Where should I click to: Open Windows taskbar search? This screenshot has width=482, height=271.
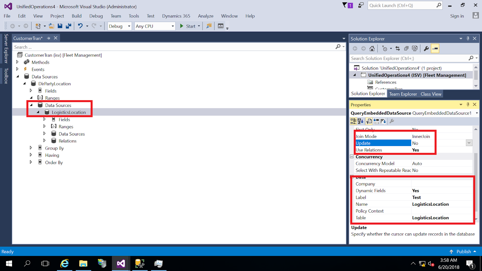pos(27,264)
